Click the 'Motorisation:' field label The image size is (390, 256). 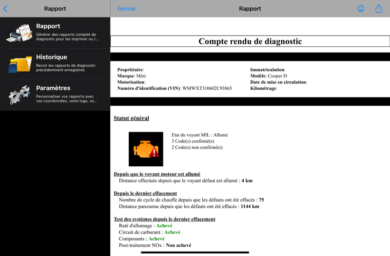click(131, 82)
